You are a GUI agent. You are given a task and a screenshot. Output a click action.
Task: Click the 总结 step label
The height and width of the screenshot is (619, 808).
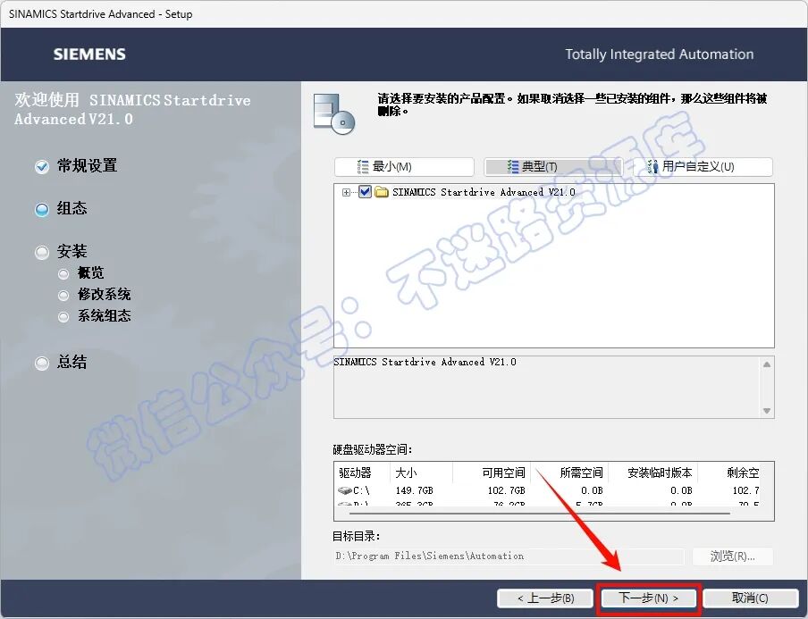click(x=72, y=362)
